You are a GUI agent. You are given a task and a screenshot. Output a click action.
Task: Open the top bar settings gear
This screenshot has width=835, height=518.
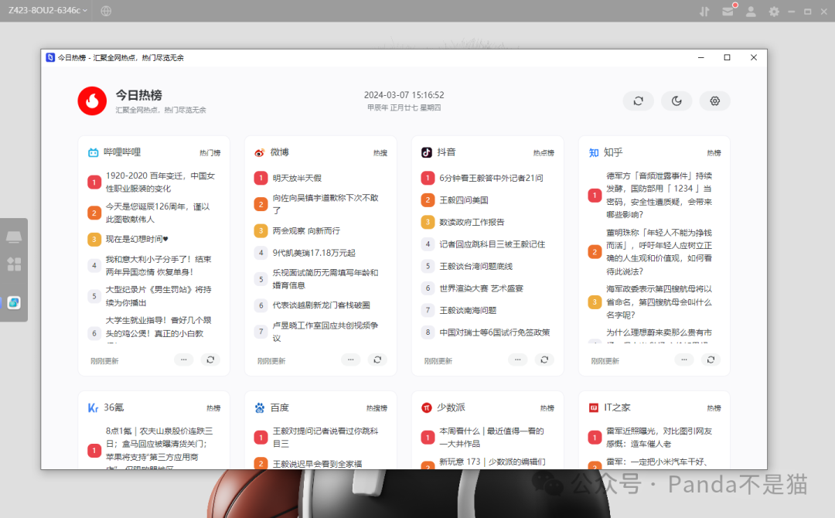(x=774, y=11)
